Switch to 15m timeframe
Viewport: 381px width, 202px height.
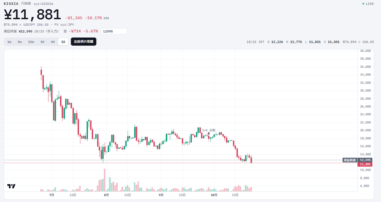(31, 42)
